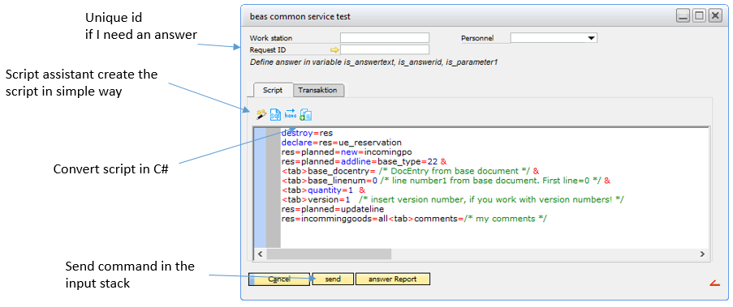Click the hello arrow toolbar icon

pos(291,114)
